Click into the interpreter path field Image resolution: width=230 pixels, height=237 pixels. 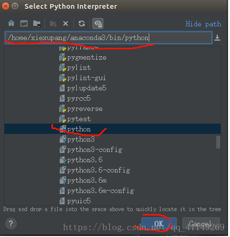click(109, 38)
